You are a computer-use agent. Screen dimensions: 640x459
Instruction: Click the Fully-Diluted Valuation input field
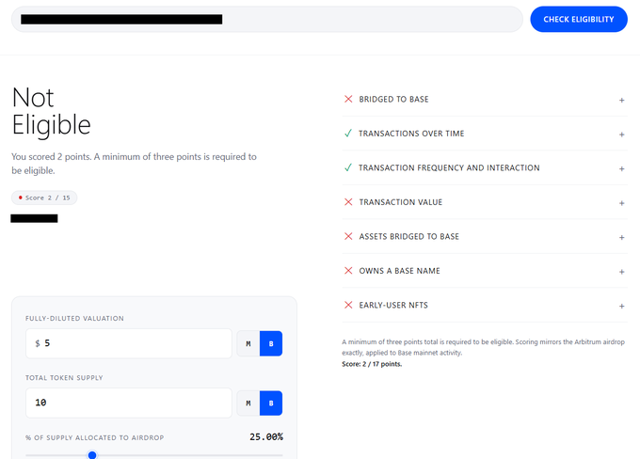tap(129, 343)
